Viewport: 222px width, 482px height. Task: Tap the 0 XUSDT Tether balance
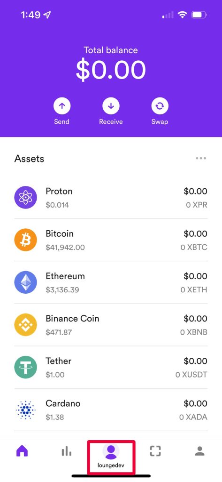[x=191, y=375]
